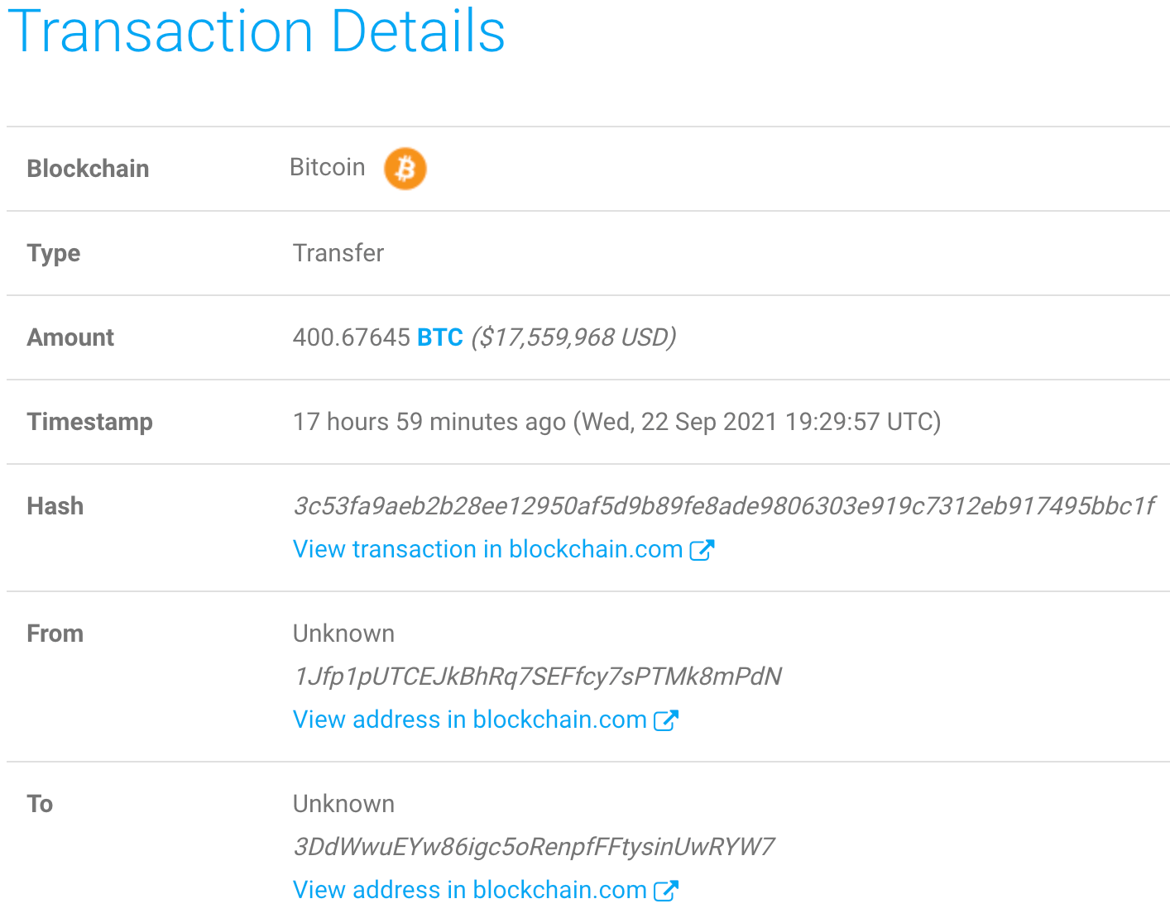
Task: Select the From address 1Jfp1pUTCEJkBhRq7SEFfcy7sPTMk8mPdN
Action: (x=536, y=676)
